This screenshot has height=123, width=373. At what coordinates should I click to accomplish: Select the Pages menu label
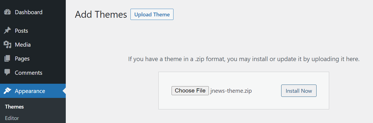(22, 59)
